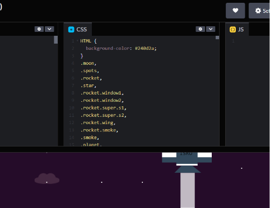The image size is (270, 208).
Task: Click the CSS editor scrollbar thumb
Action: point(217,37)
